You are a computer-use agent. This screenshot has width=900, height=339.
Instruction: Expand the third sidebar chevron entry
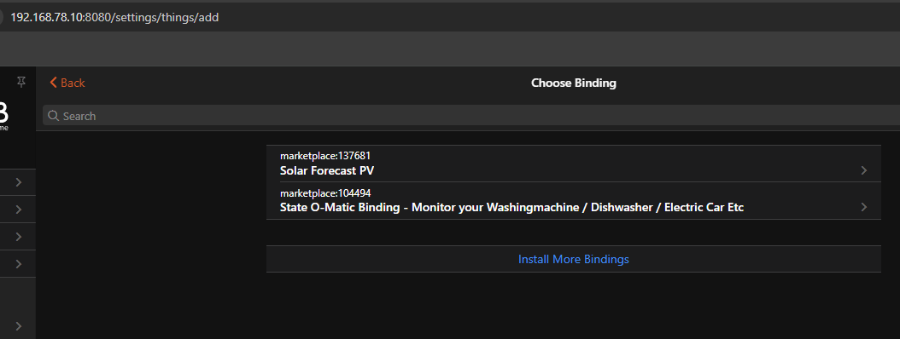(x=19, y=237)
